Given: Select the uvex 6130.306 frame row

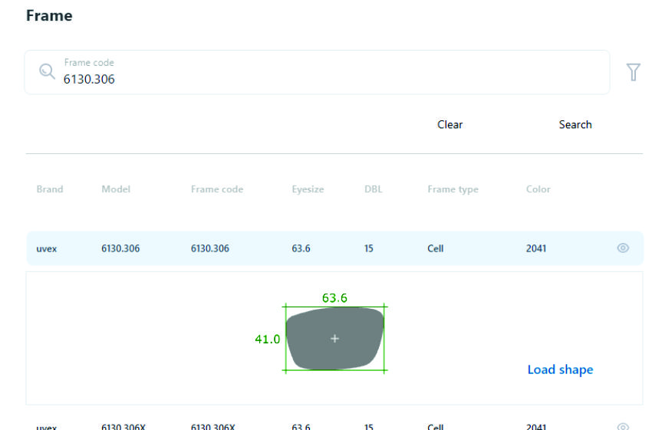Looking at the screenshot, I should click(x=307, y=248).
